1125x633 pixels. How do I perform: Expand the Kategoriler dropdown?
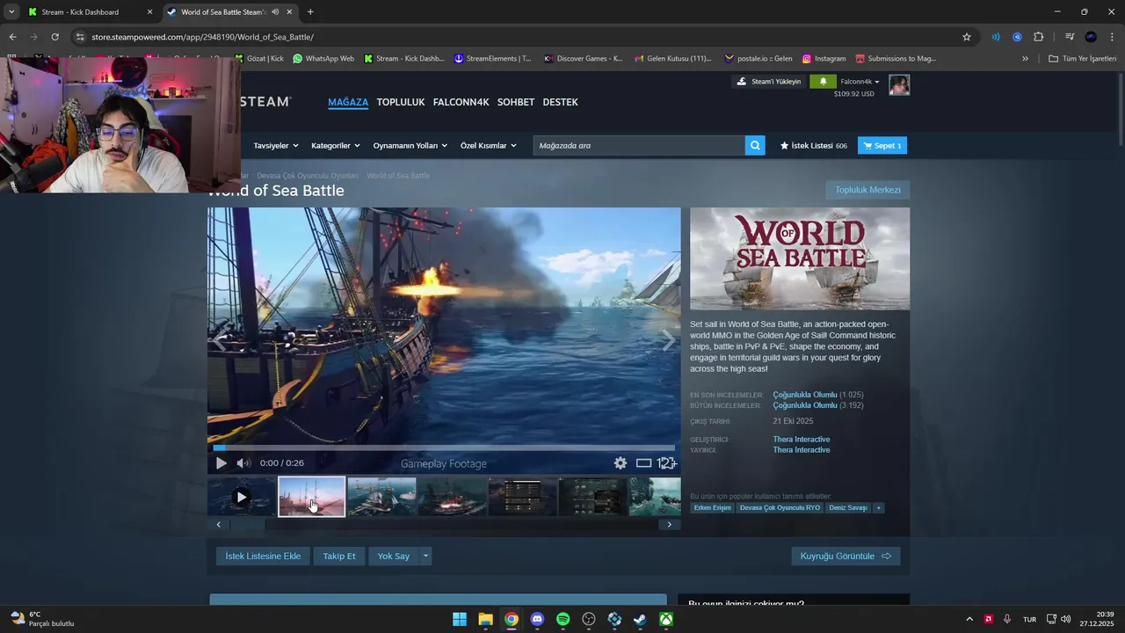point(336,146)
